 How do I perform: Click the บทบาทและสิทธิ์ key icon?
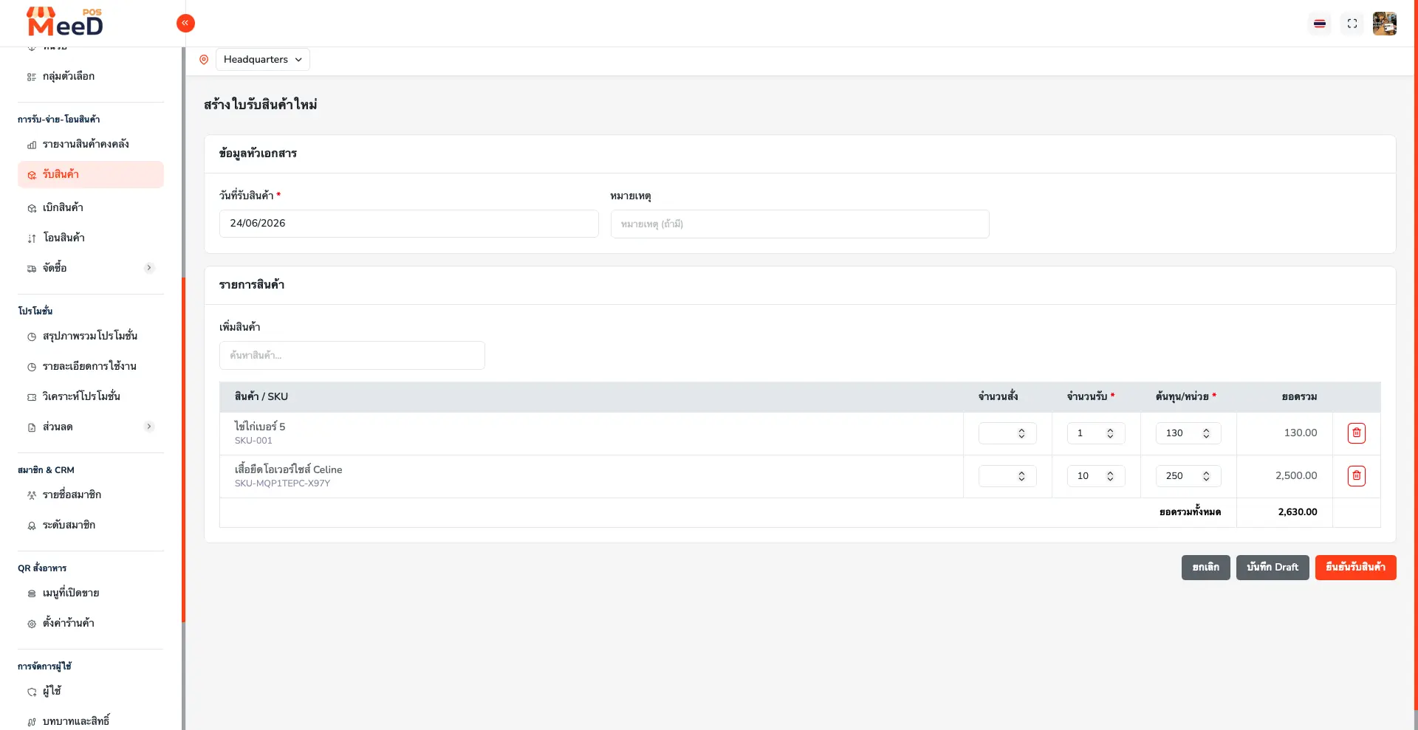(32, 722)
